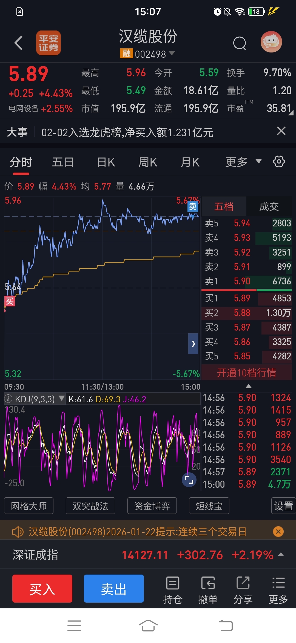
Task: Tap the 融 margin trading badge
Action: [x=126, y=53]
